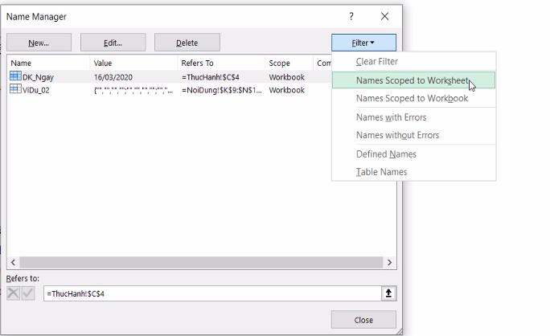
Task: Pick the Table Names filter
Action: 382,172
